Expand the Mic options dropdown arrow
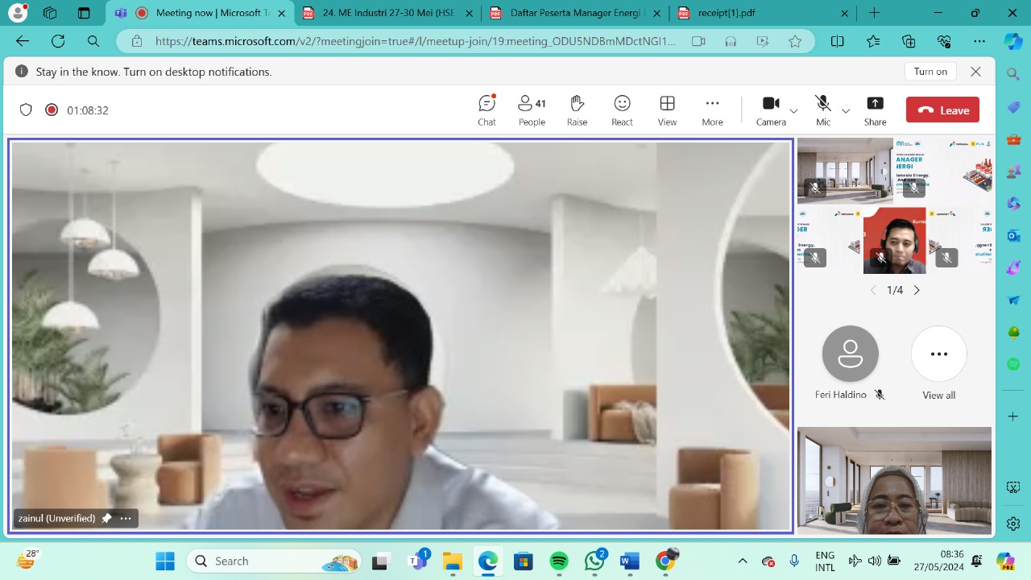 point(846,111)
